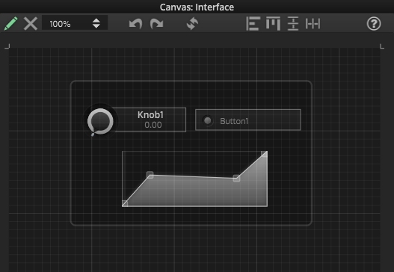Viewport: 394px width, 272px height.
Task: Click the zoom up/down stepper arrows
Action: [96, 24]
